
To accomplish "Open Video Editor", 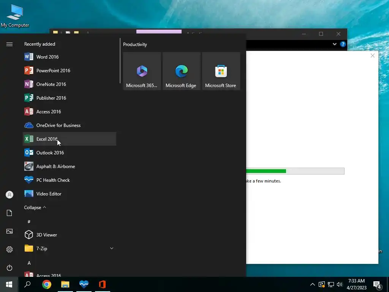I will pos(70,194).
